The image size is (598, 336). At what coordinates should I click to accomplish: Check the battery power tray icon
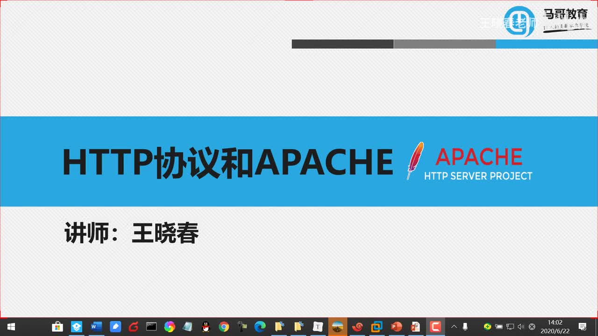498,327
